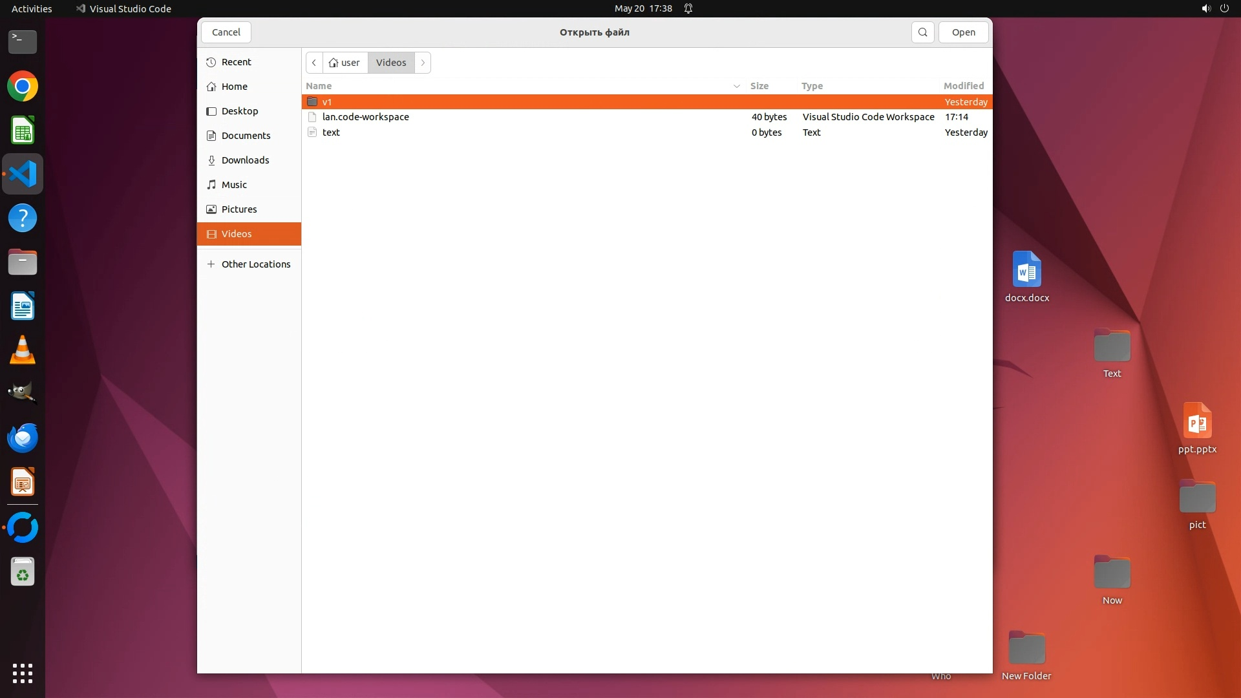Launch Google Chrome from the dock
The height and width of the screenshot is (698, 1241).
coord(23,87)
